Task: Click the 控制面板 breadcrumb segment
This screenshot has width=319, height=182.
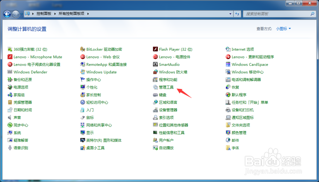Action: pos(44,14)
